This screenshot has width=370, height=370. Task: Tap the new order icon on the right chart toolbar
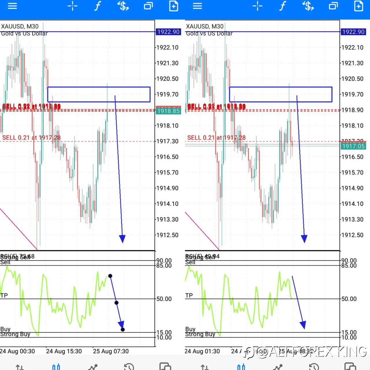pyautogui.click(x=358, y=6)
